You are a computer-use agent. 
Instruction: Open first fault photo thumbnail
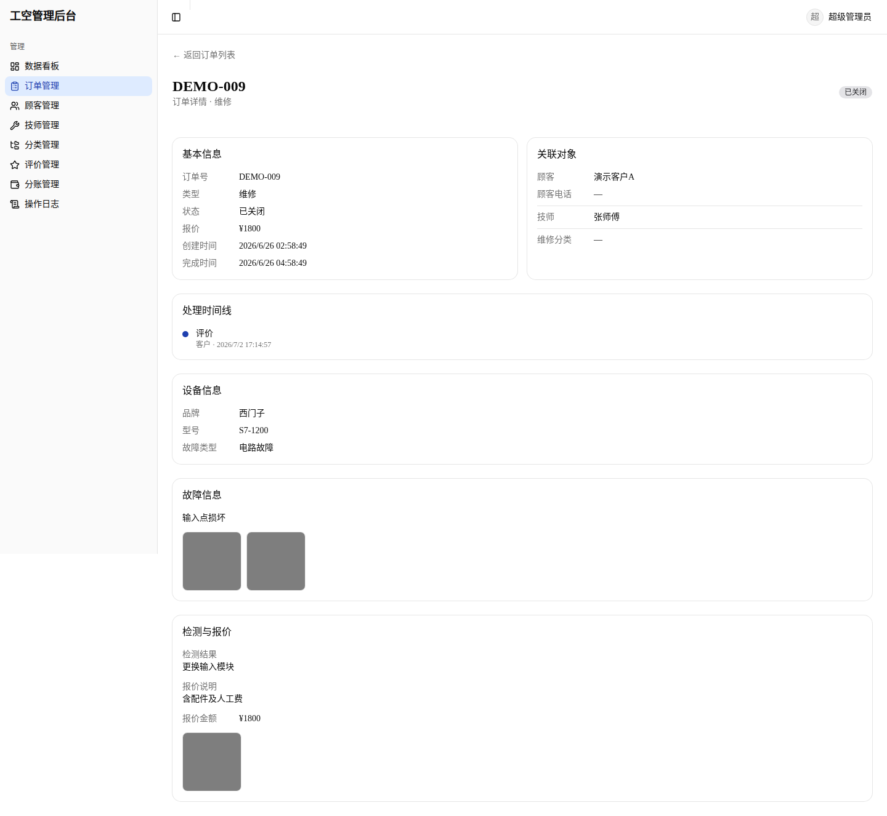(x=212, y=561)
